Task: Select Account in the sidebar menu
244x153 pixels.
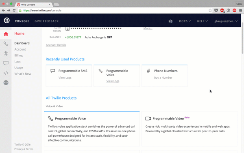Action: pos(20,49)
